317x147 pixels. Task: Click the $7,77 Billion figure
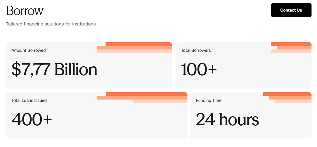coord(54,70)
